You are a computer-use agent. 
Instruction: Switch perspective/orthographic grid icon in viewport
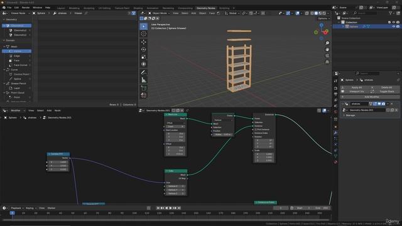tap(327, 62)
